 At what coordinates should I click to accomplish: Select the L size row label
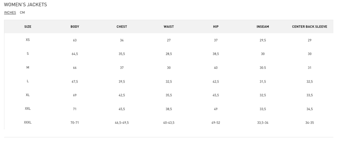tap(28, 81)
